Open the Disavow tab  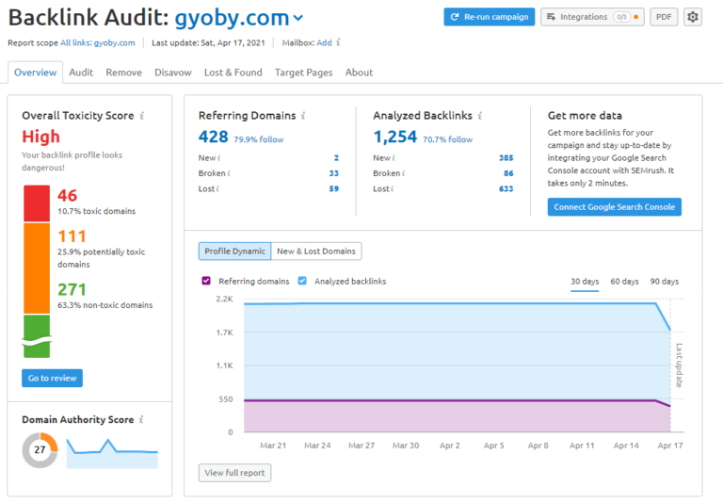point(173,73)
